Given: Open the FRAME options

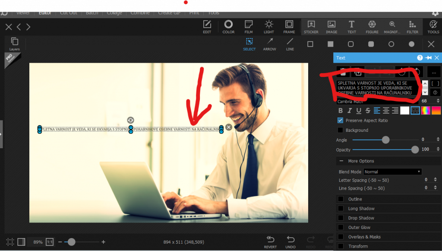Looking at the screenshot, I should tap(289, 27).
